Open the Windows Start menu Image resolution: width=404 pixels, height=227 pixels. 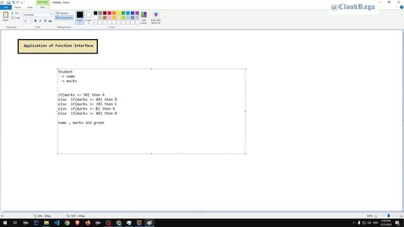[x=5, y=223]
